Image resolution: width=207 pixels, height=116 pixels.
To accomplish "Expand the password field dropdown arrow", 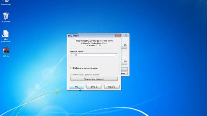I will click(x=116, y=55).
